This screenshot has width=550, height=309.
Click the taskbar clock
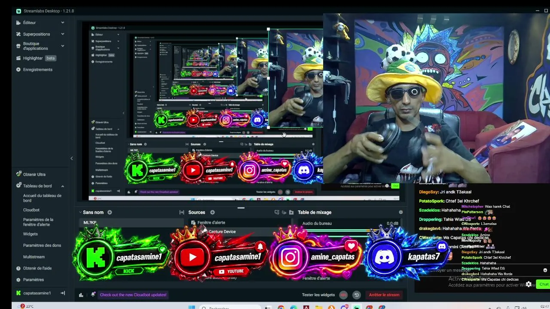coord(545,306)
